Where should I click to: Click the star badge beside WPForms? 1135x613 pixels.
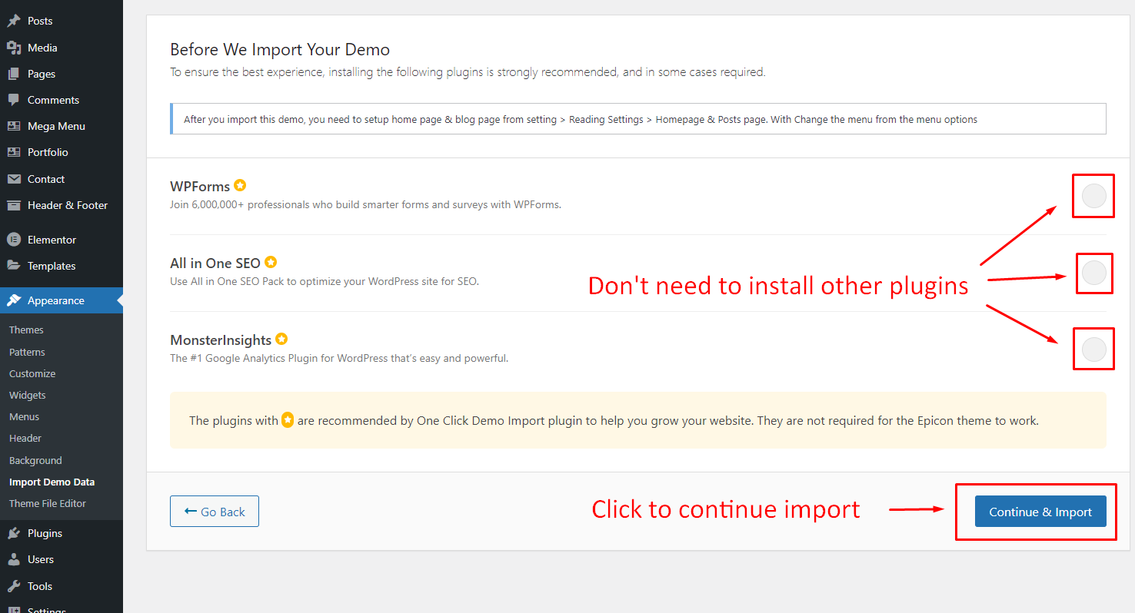coord(240,185)
